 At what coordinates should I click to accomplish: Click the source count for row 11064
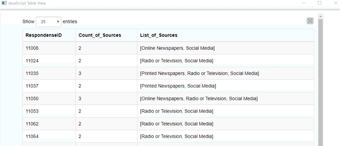pos(106,136)
